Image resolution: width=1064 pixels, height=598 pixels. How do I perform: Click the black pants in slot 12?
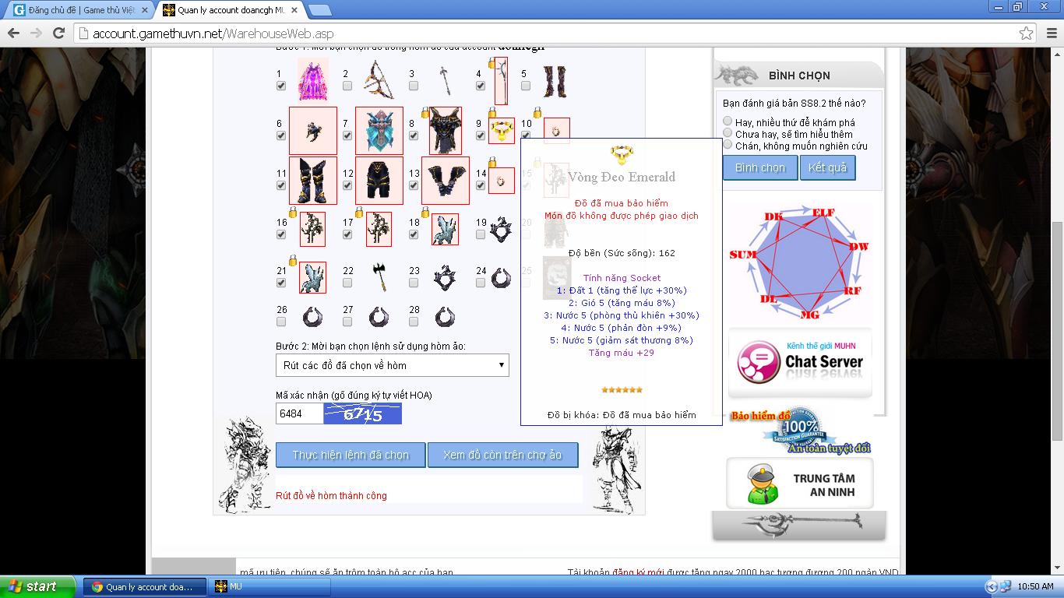click(379, 181)
